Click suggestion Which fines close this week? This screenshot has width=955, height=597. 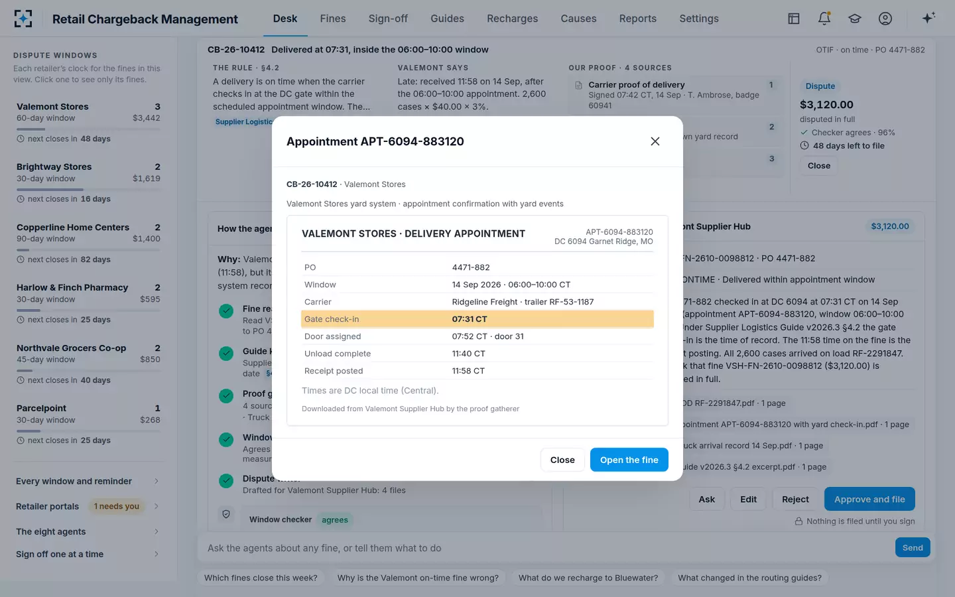tap(261, 578)
